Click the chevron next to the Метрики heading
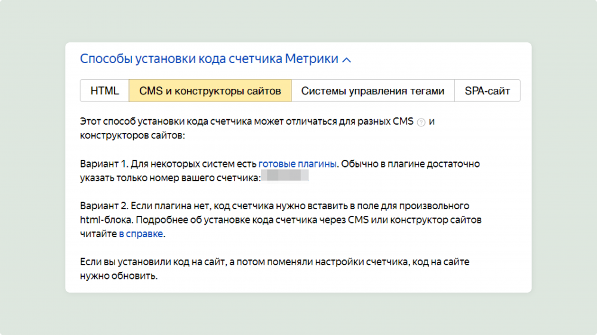Screen dimensions: 597x335 pos(346,60)
